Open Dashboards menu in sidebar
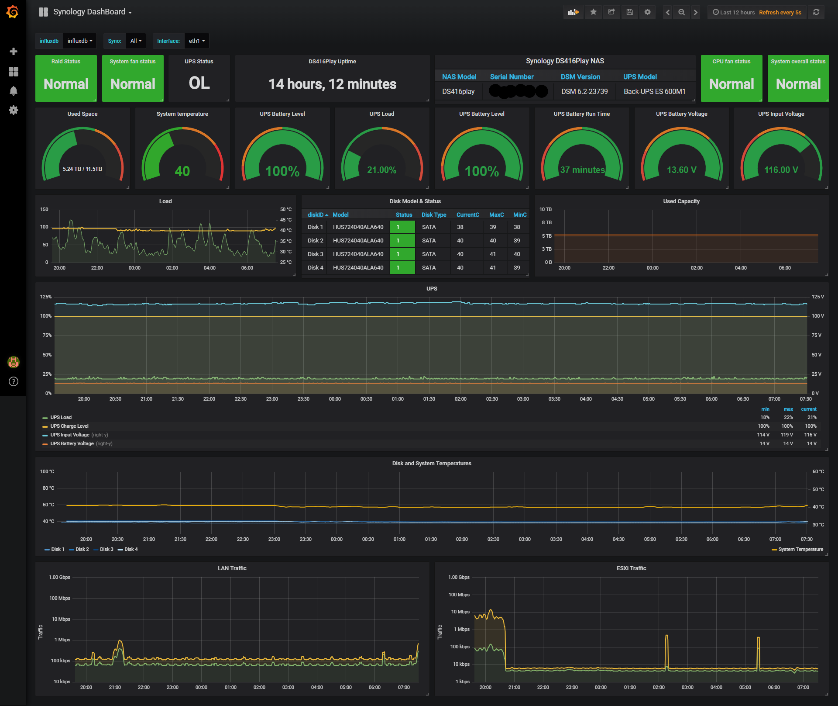 (x=14, y=71)
